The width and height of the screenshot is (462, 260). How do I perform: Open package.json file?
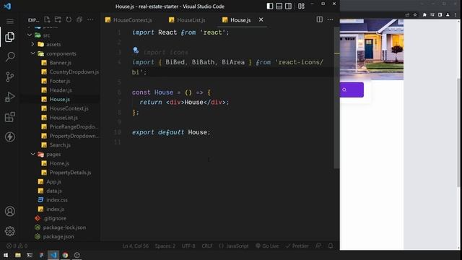58,236
